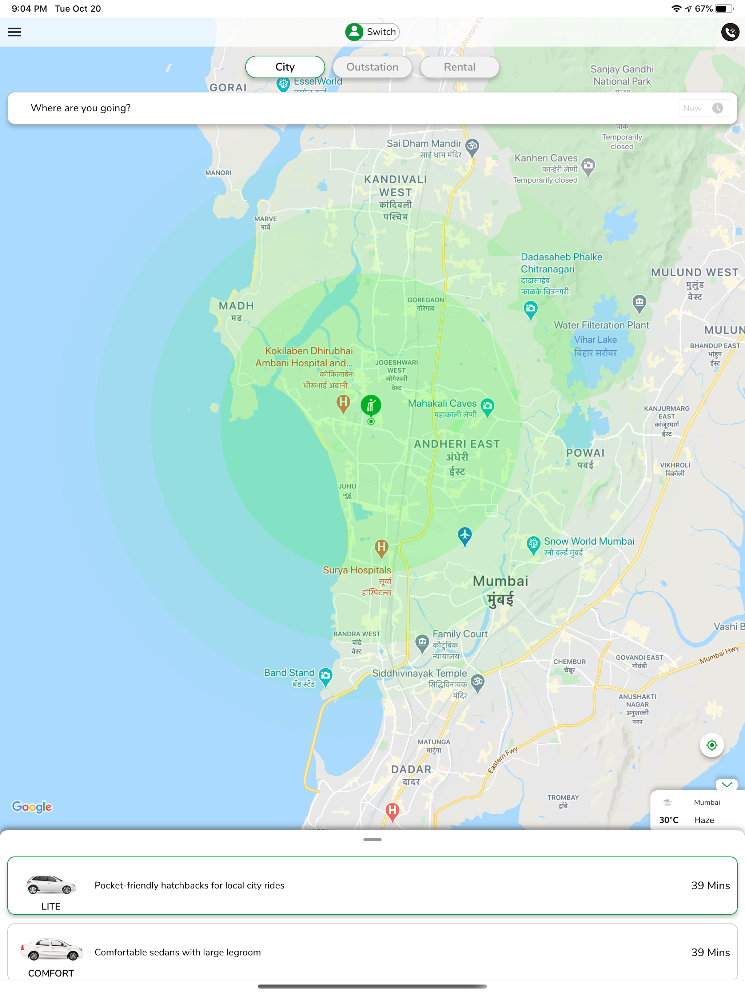The width and height of the screenshot is (745, 994).
Task: Tap the Sai Dham Mandir pin
Action: coord(472,147)
